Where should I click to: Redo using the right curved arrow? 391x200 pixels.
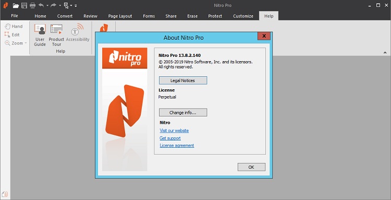[x=53, y=5]
